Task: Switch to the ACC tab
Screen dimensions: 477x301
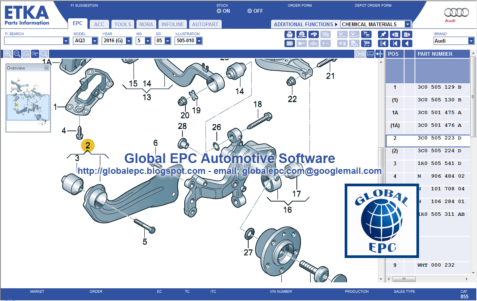Action: pyautogui.click(x=99, y=24)
